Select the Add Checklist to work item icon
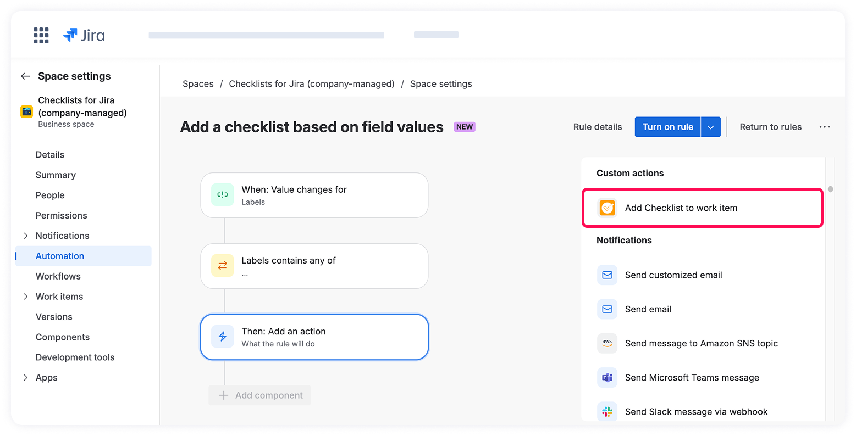This screenshot has height=436, width=856. point(608,208)
